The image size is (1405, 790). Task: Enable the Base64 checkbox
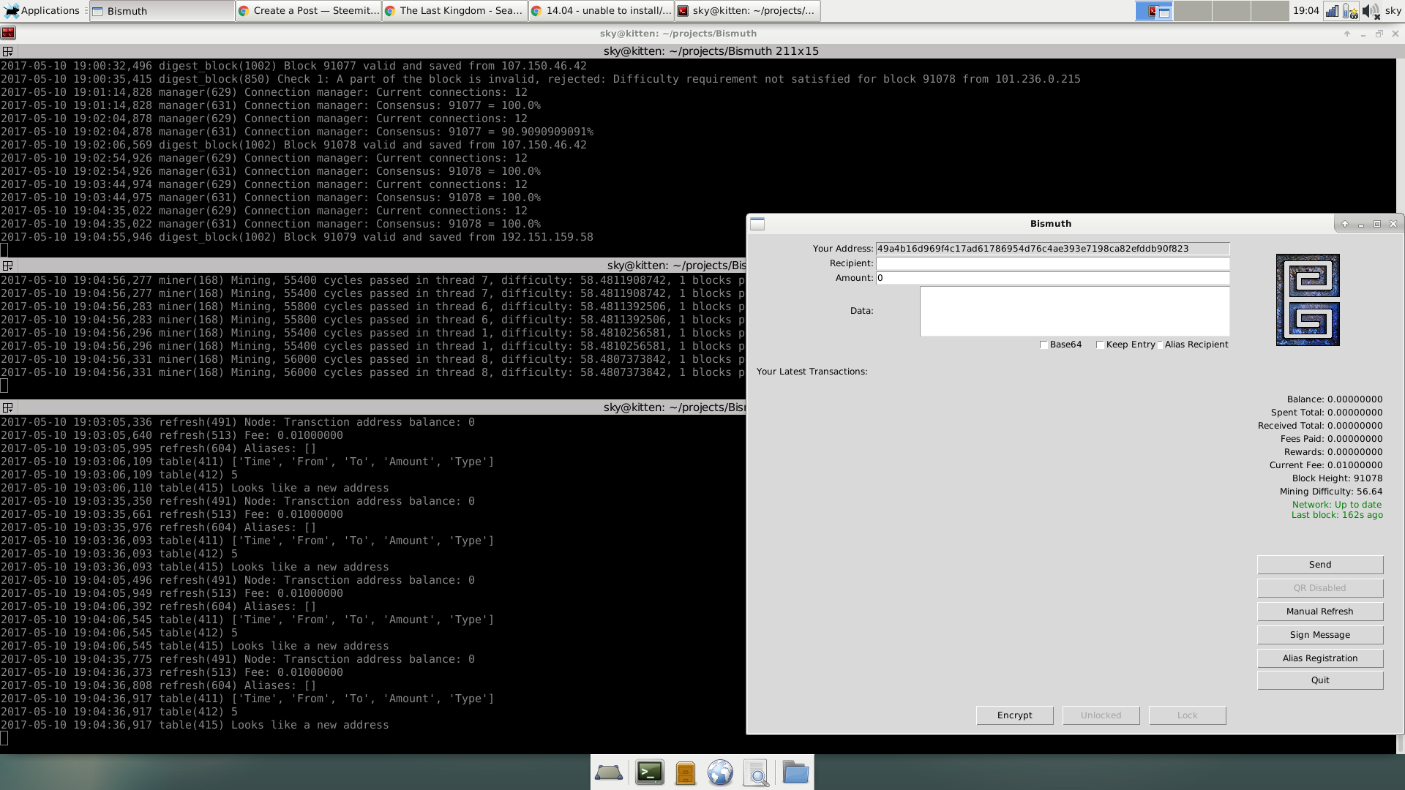[1044, 345]
